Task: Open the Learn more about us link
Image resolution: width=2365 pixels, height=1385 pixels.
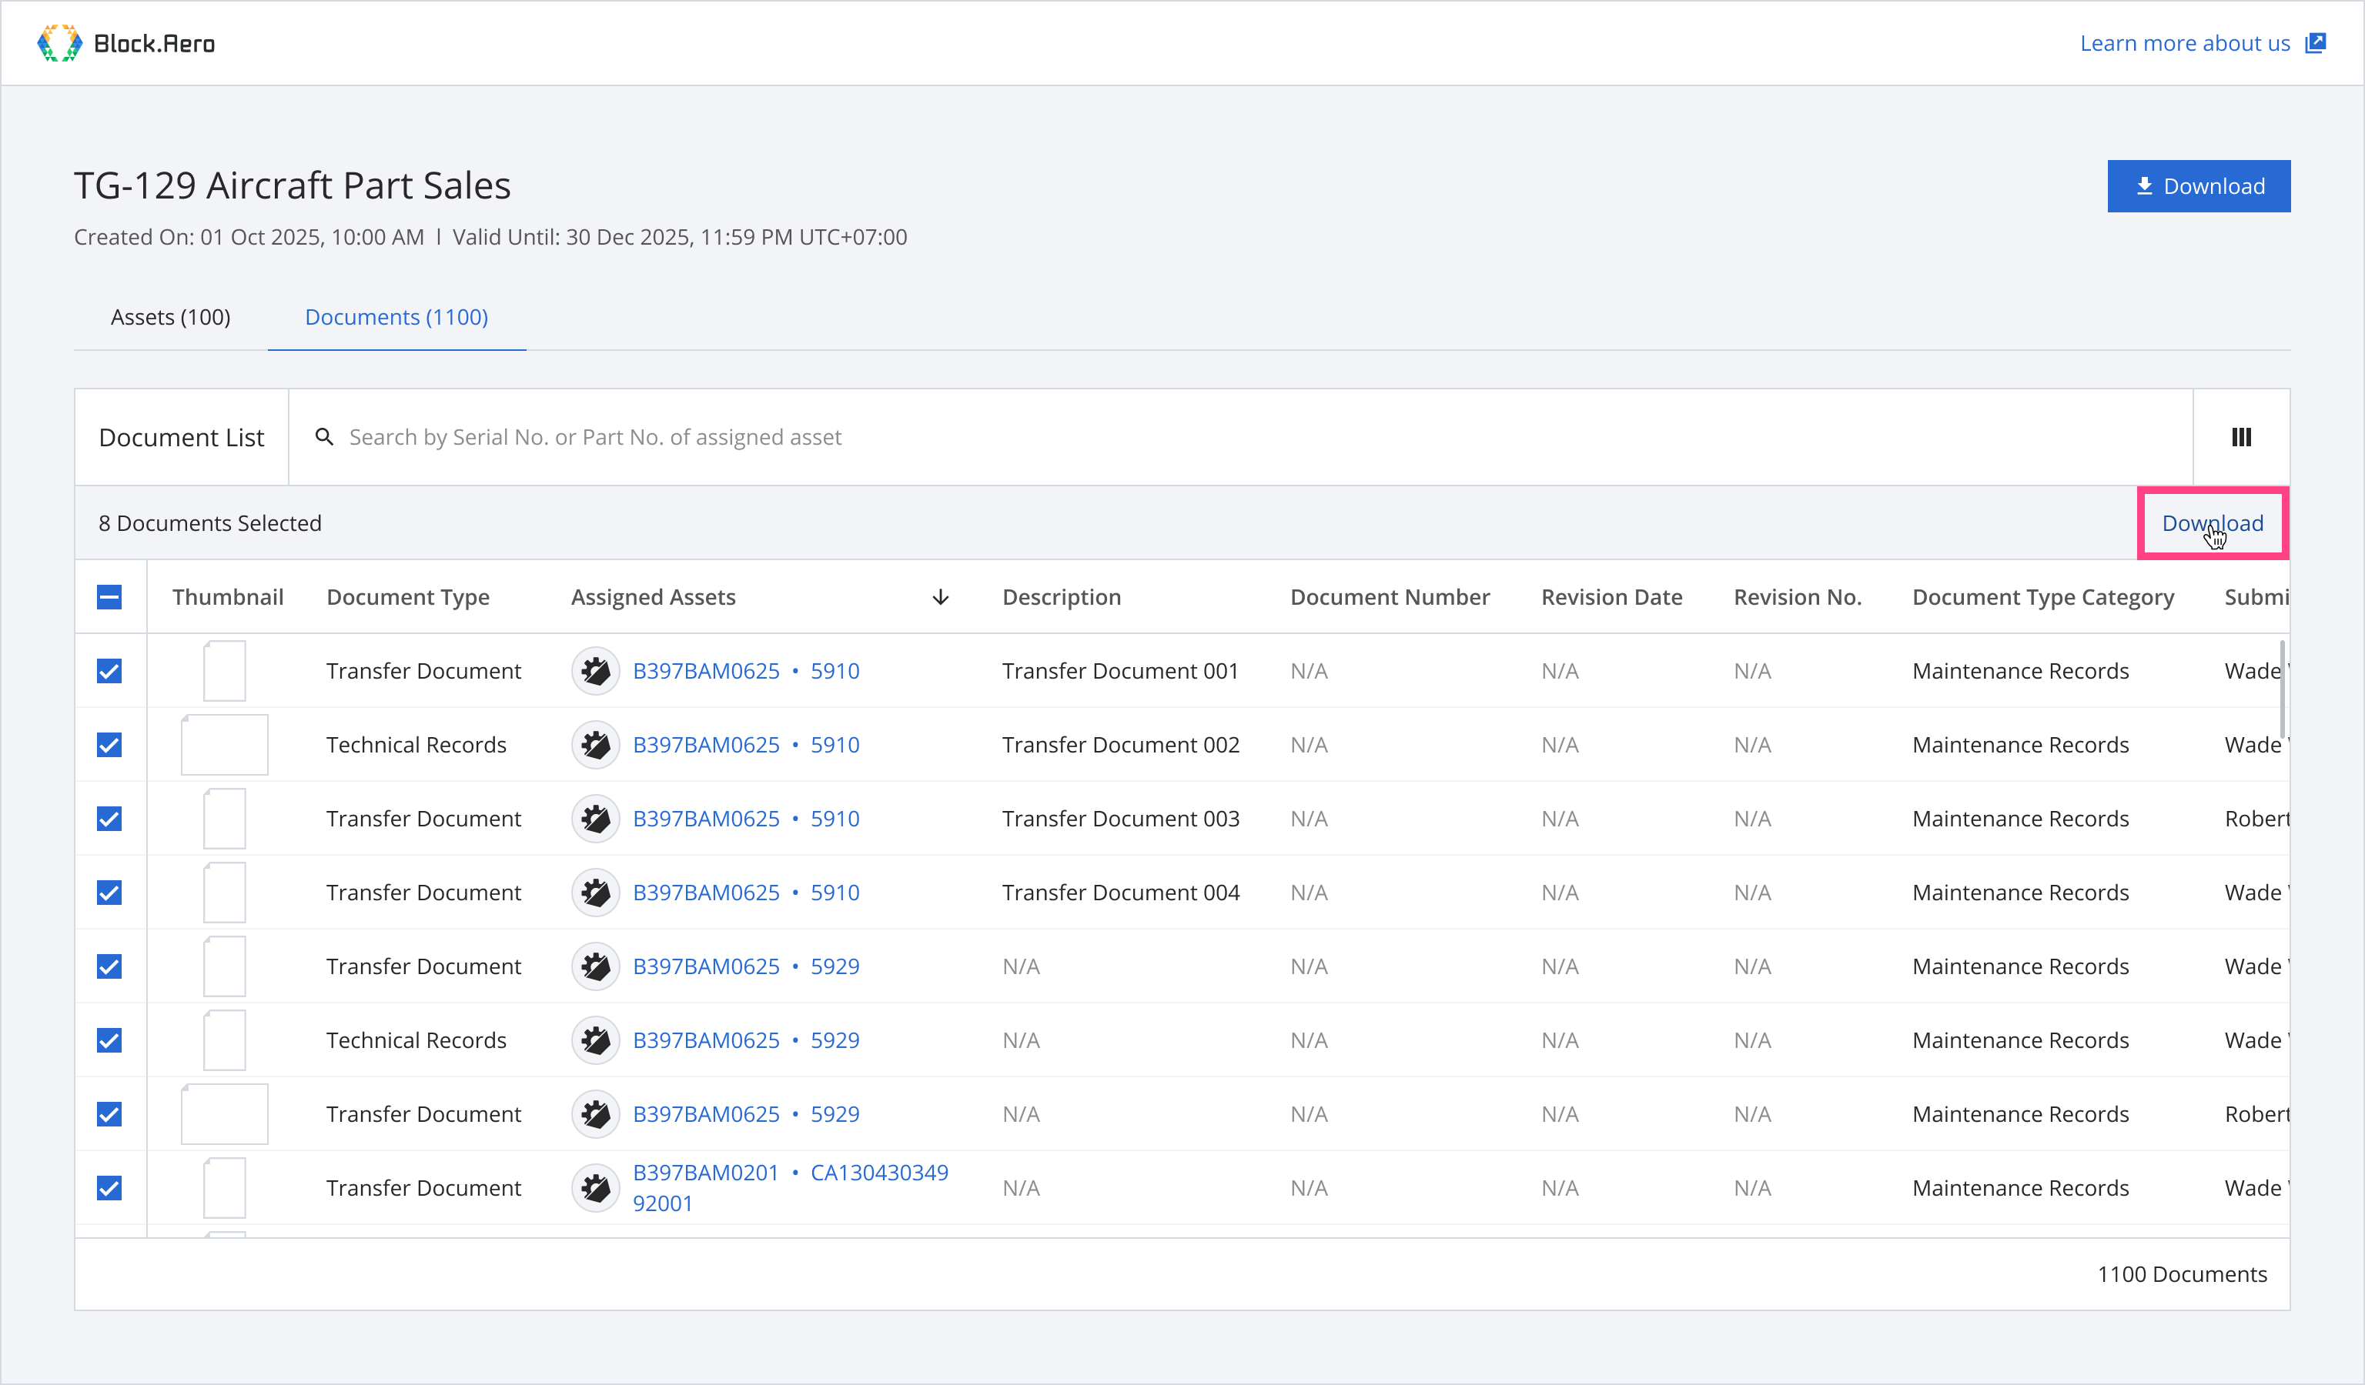Action: [x=2184, y=43]
